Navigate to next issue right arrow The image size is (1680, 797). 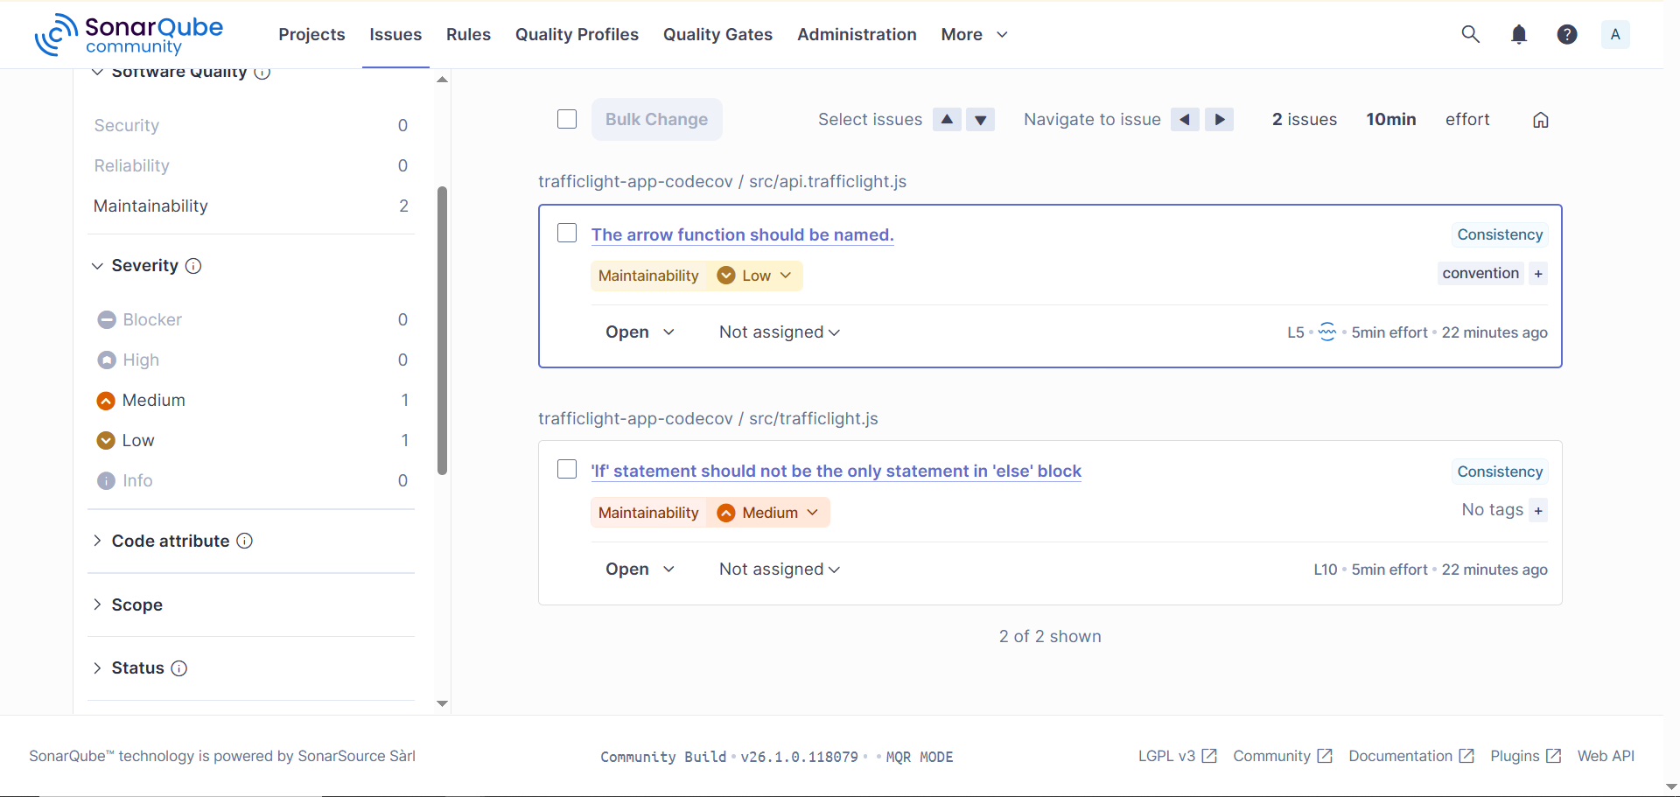point(1219,120)
